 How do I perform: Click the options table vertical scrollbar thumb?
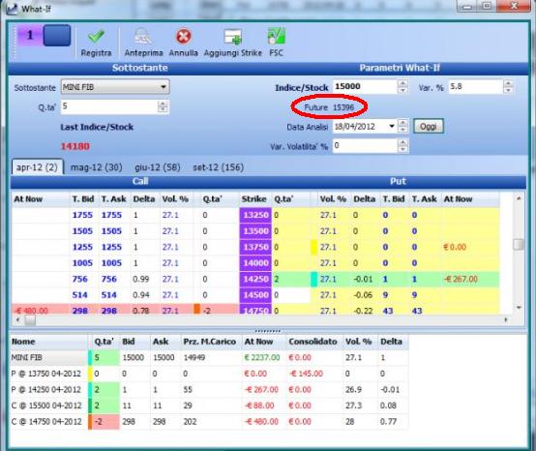[519, 244]
